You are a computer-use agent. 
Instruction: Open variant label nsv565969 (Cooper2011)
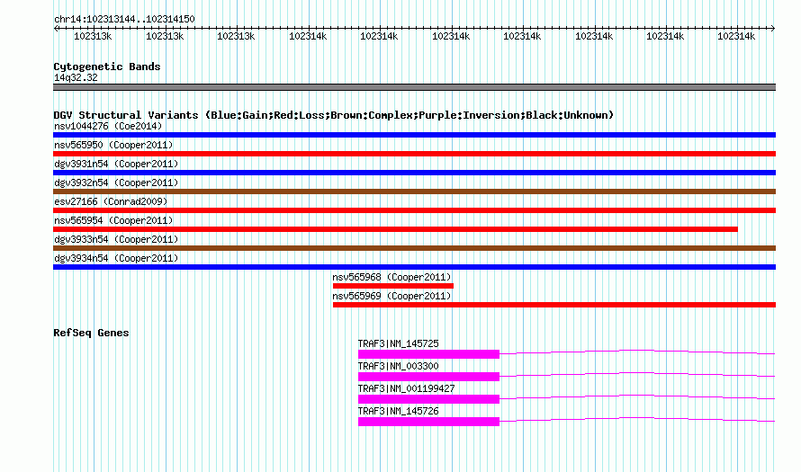point(391,296)
